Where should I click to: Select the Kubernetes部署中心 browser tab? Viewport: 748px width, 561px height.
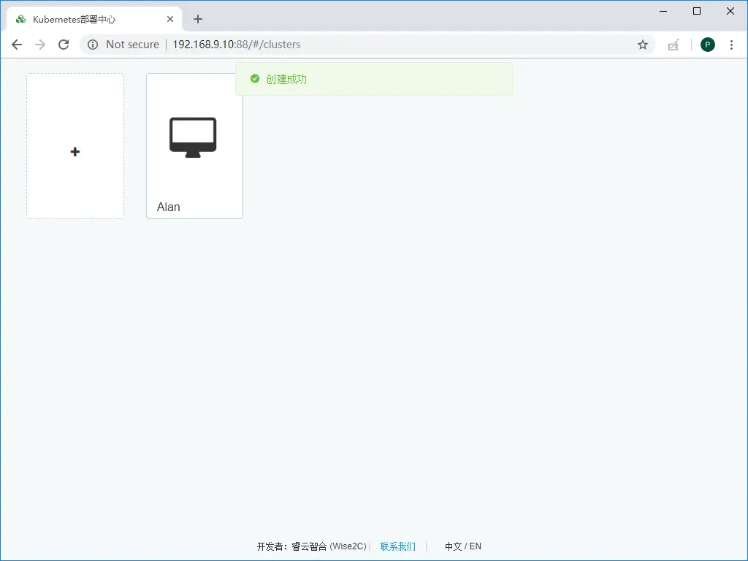[x=88, y=19]
